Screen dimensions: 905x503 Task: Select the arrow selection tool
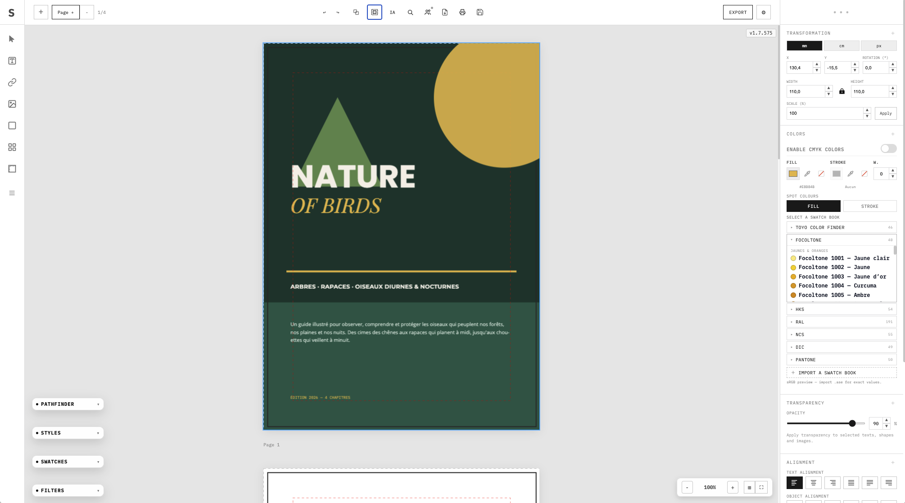12,39
